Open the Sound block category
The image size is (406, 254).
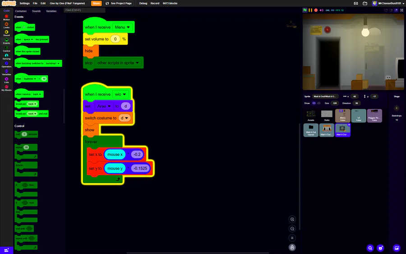pos(6,33)
